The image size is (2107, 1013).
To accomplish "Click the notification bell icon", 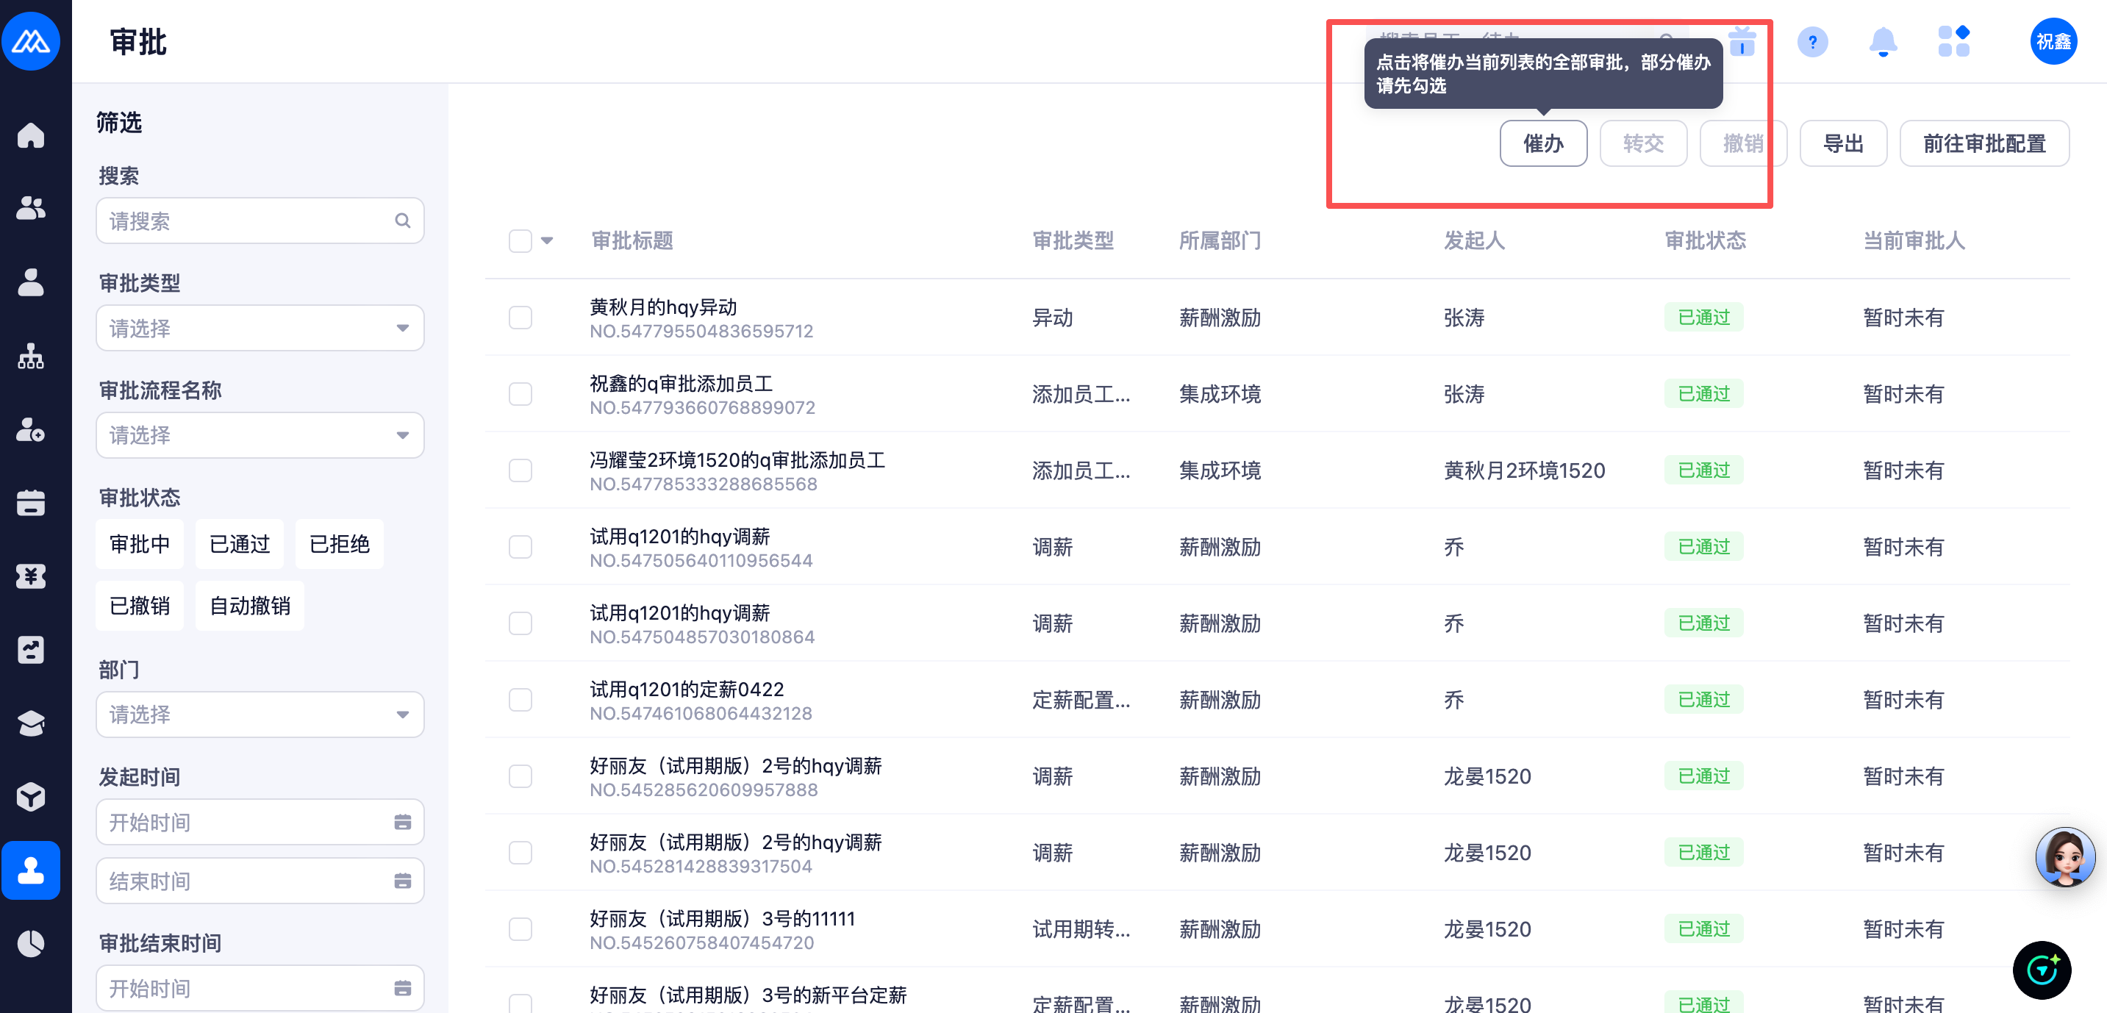I will [x=1882, y=42].
